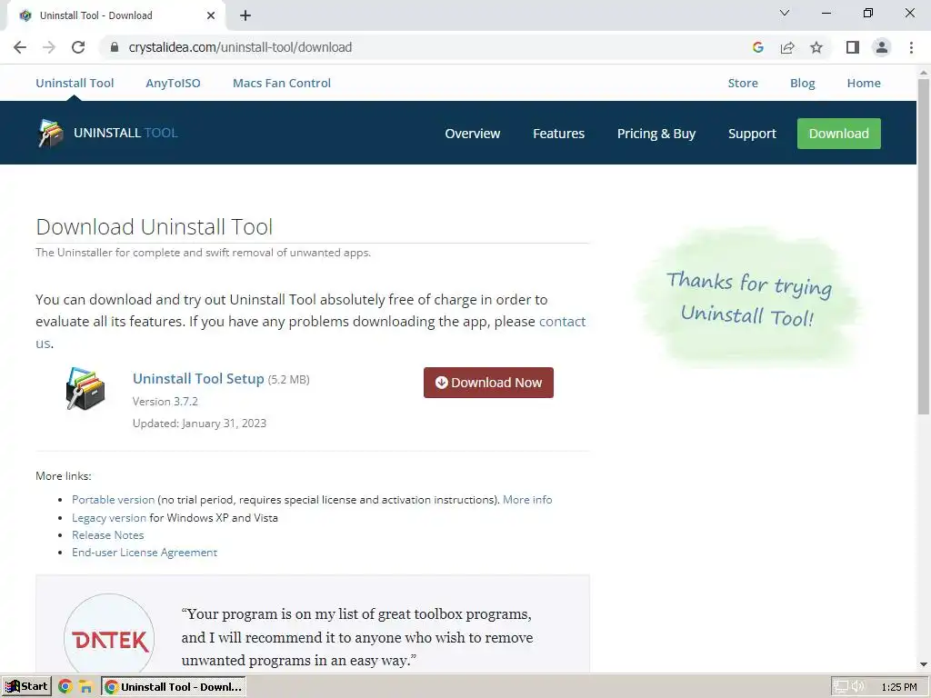Bookmark this page with the star
The height and width of the screenshot is (698, 931).
point(816,47)
